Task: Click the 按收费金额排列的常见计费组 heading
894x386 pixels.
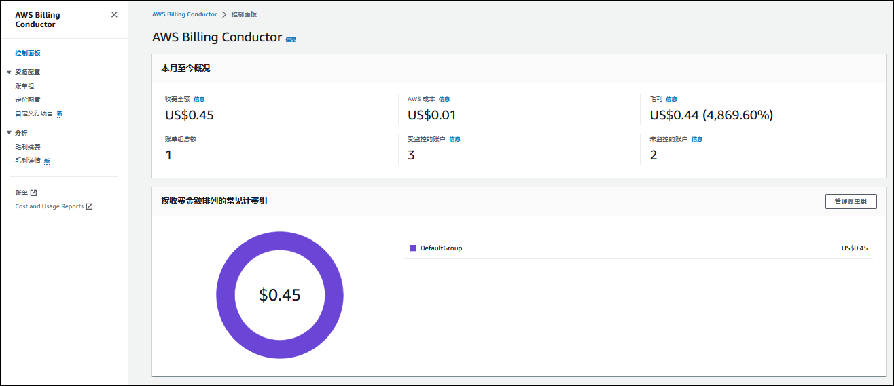Action: tap(214, 201)
